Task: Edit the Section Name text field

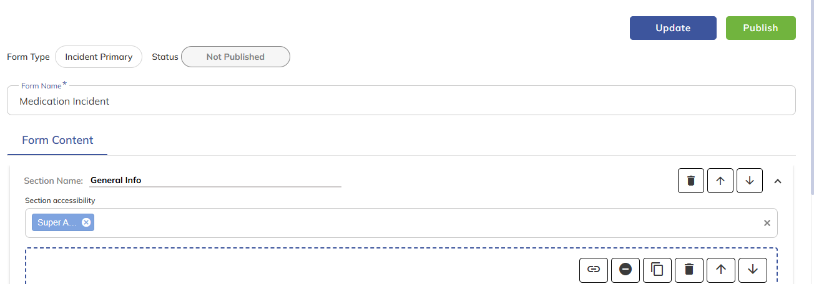Action: click(x=215, y=181)
